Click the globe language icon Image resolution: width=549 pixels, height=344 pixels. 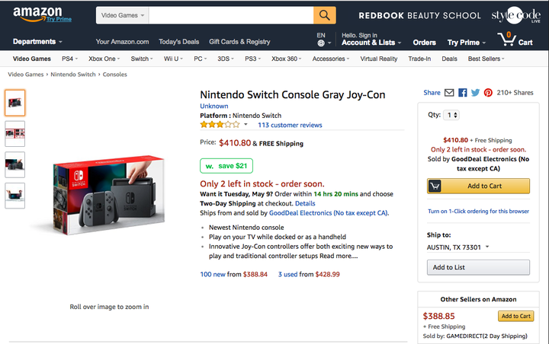(321, 43)
